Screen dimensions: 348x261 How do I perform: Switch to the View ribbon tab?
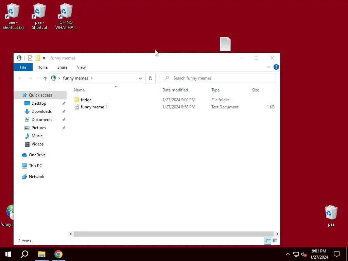pyautogui.click(x=81, y=67)
